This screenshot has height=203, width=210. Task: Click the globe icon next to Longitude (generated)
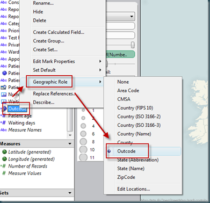4,159
